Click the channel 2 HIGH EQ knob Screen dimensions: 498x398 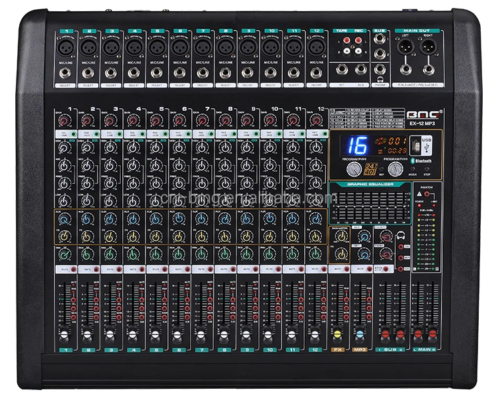(88, 147)
